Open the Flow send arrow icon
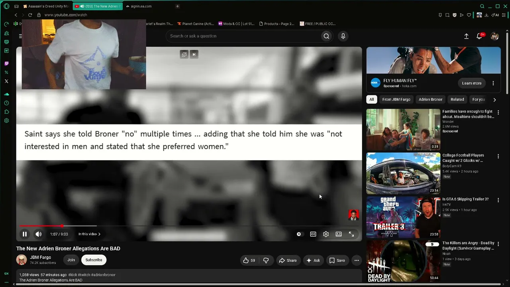Image resolution: width=510 pixels, height=287 pixels. coord(462,15)
